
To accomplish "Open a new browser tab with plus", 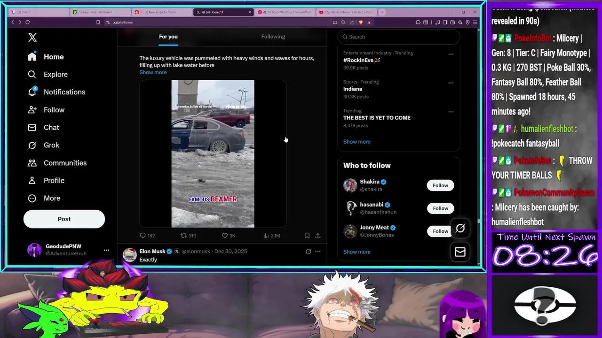I will [x=382, y=12].
